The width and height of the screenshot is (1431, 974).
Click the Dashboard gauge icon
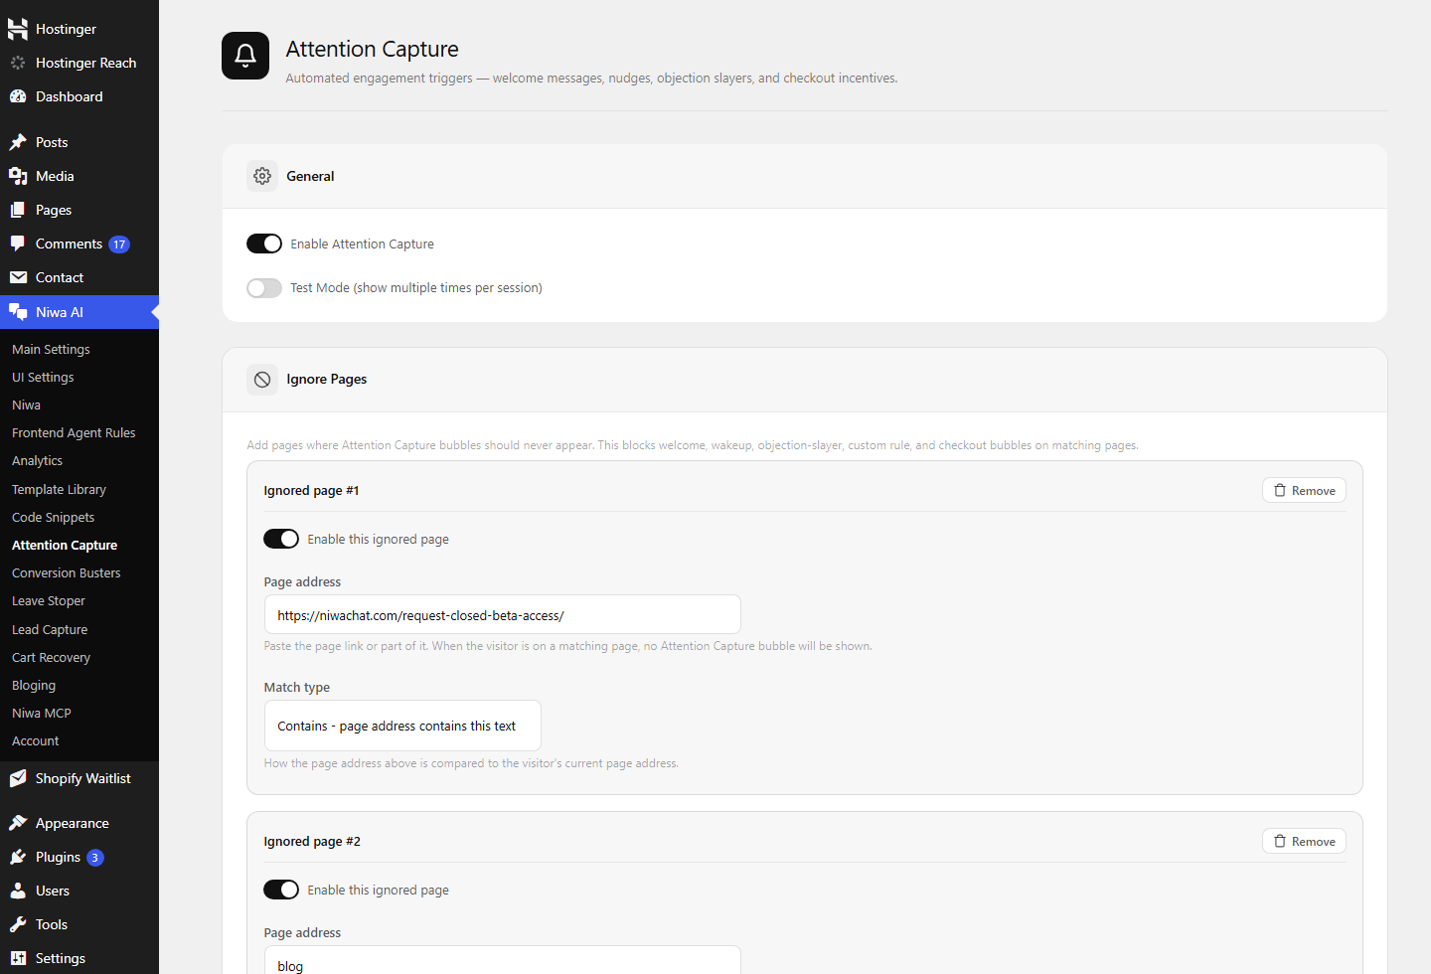tap(18, 96)
